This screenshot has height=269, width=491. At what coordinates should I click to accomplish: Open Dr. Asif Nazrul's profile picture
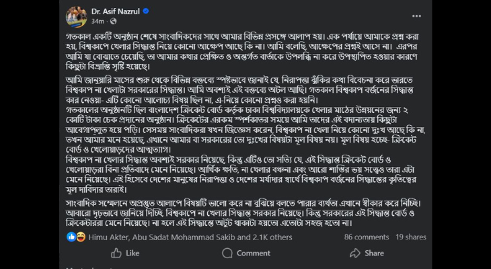pyautogui.click(x=75, y=16)
